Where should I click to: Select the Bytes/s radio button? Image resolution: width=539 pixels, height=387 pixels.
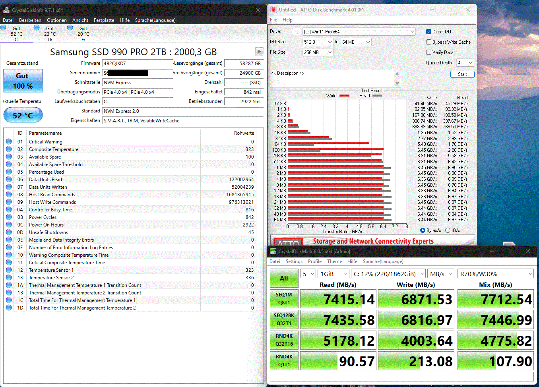pos(423,230)
